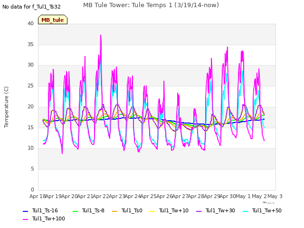Click the yellow Tul1_Tw+10 color swatch

(x=152, y=211)
